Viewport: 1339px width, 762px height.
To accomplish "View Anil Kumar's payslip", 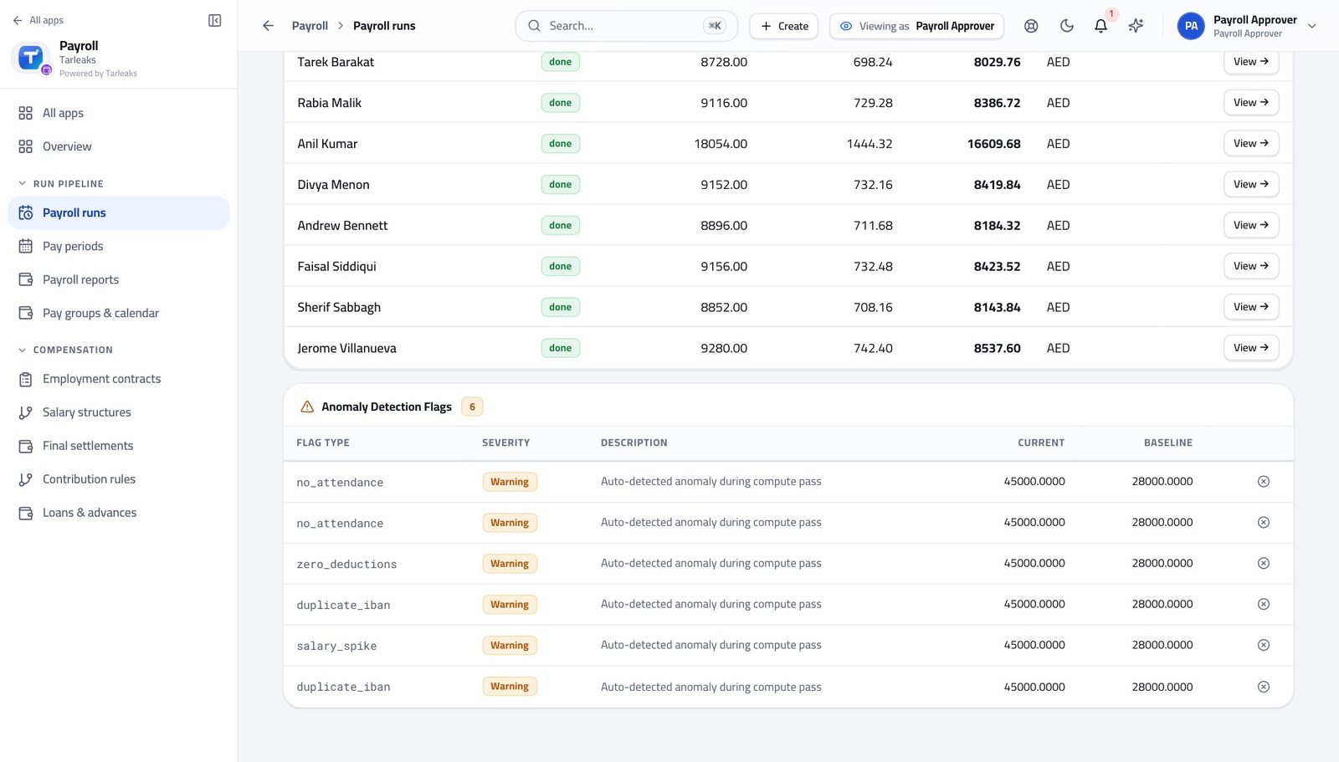I will (x=1251, y=144).
